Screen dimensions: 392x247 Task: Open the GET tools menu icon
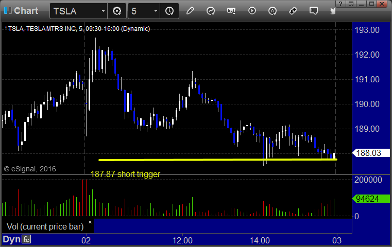click(231, 11)
